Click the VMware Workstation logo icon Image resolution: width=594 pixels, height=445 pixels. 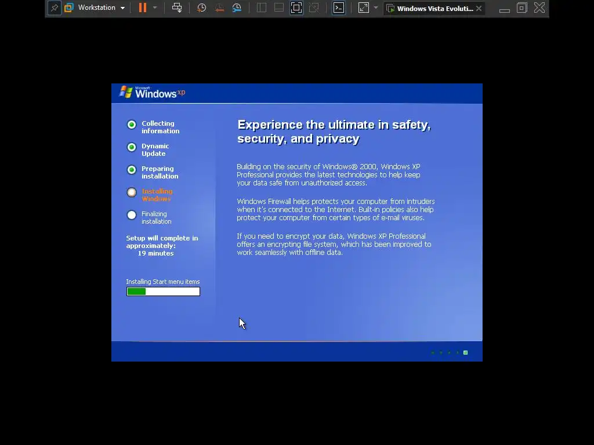click(68, 8)
